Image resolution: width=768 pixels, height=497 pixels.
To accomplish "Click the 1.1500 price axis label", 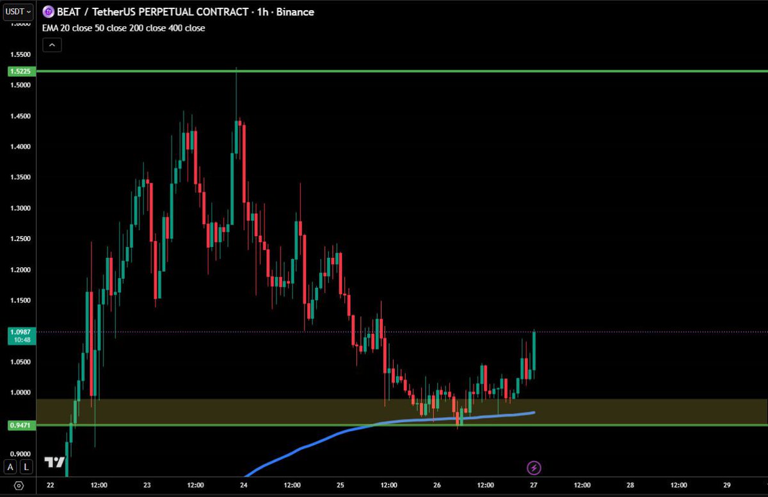I will (x=21, y=301).
